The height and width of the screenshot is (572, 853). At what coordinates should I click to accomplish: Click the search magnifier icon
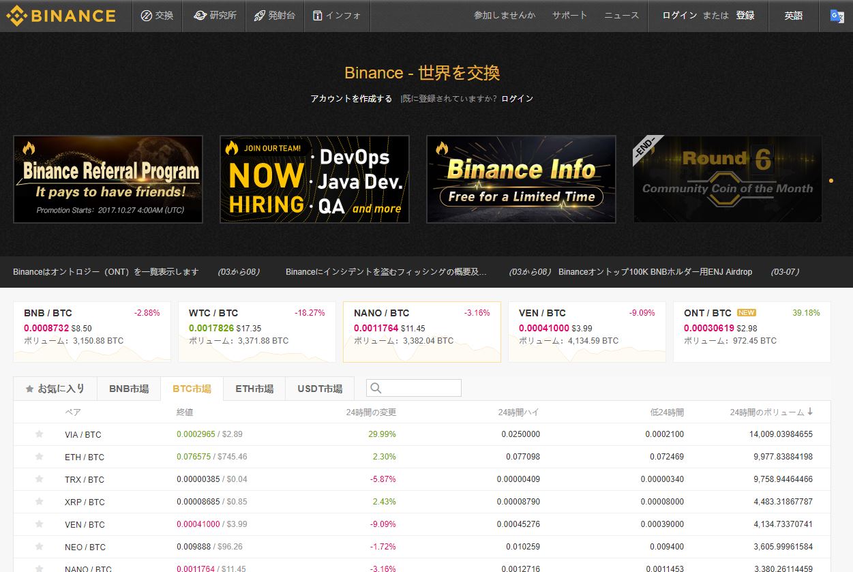pos(376,389)
